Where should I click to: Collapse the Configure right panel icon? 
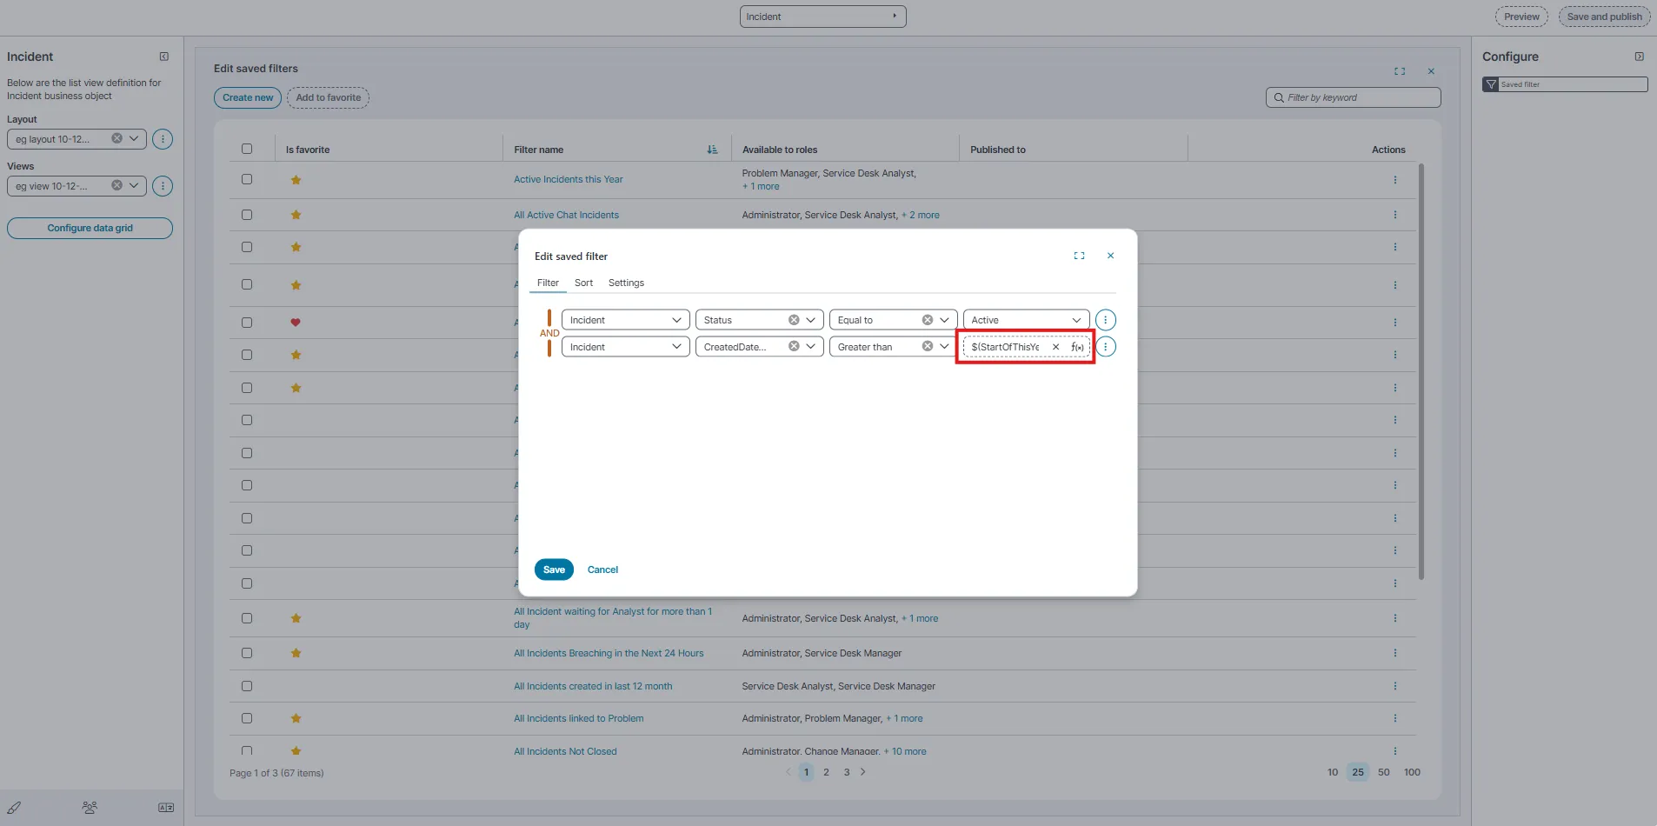click(x=1639, y=57)
